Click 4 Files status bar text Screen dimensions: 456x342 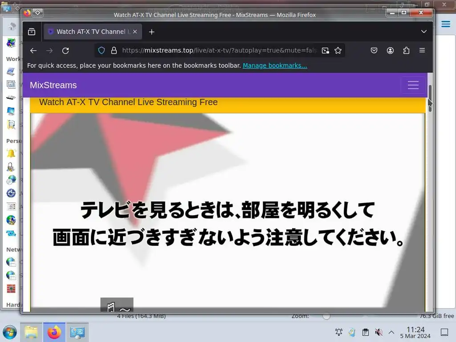click(x=141, y=316)
